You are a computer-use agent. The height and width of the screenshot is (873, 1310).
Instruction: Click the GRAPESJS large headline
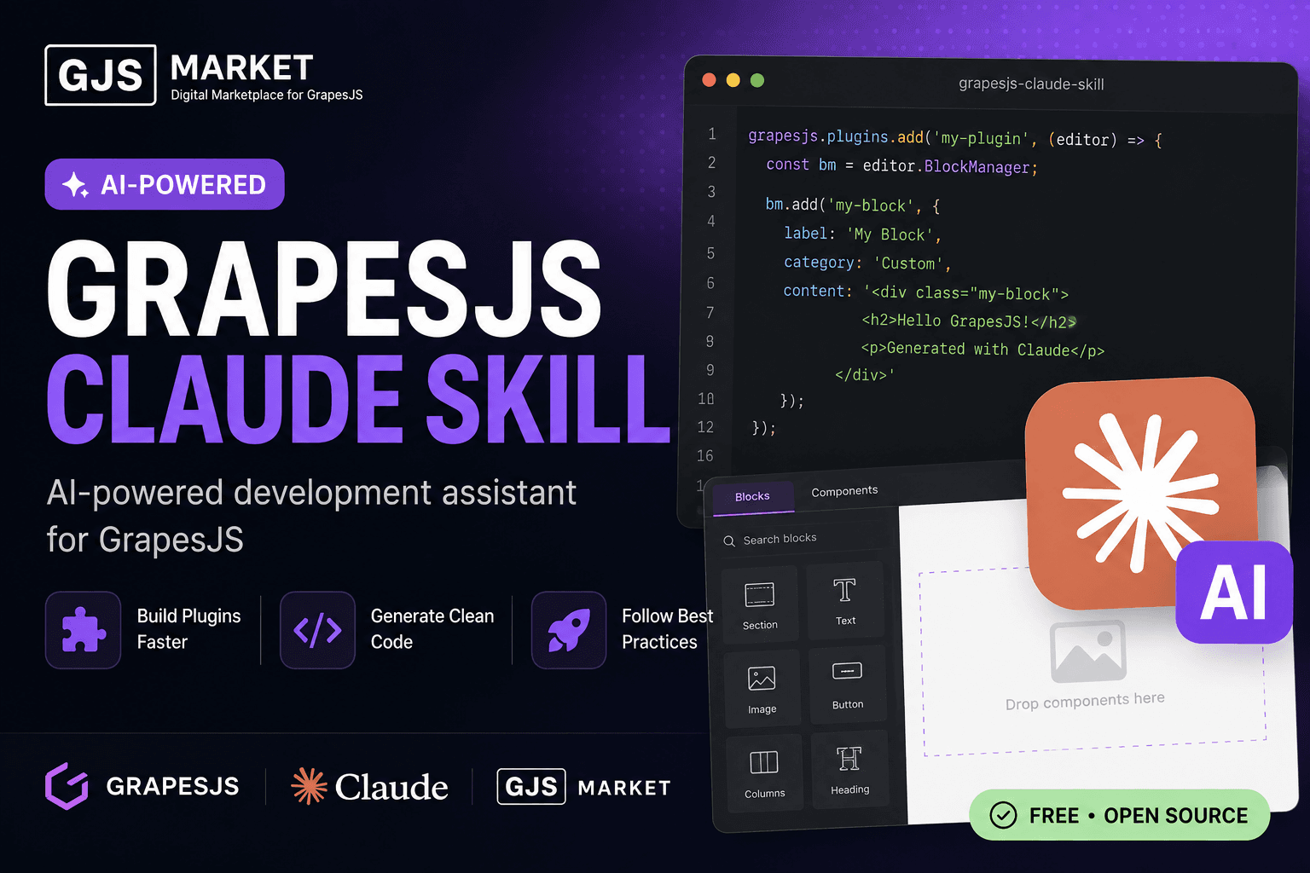(325, 290)
